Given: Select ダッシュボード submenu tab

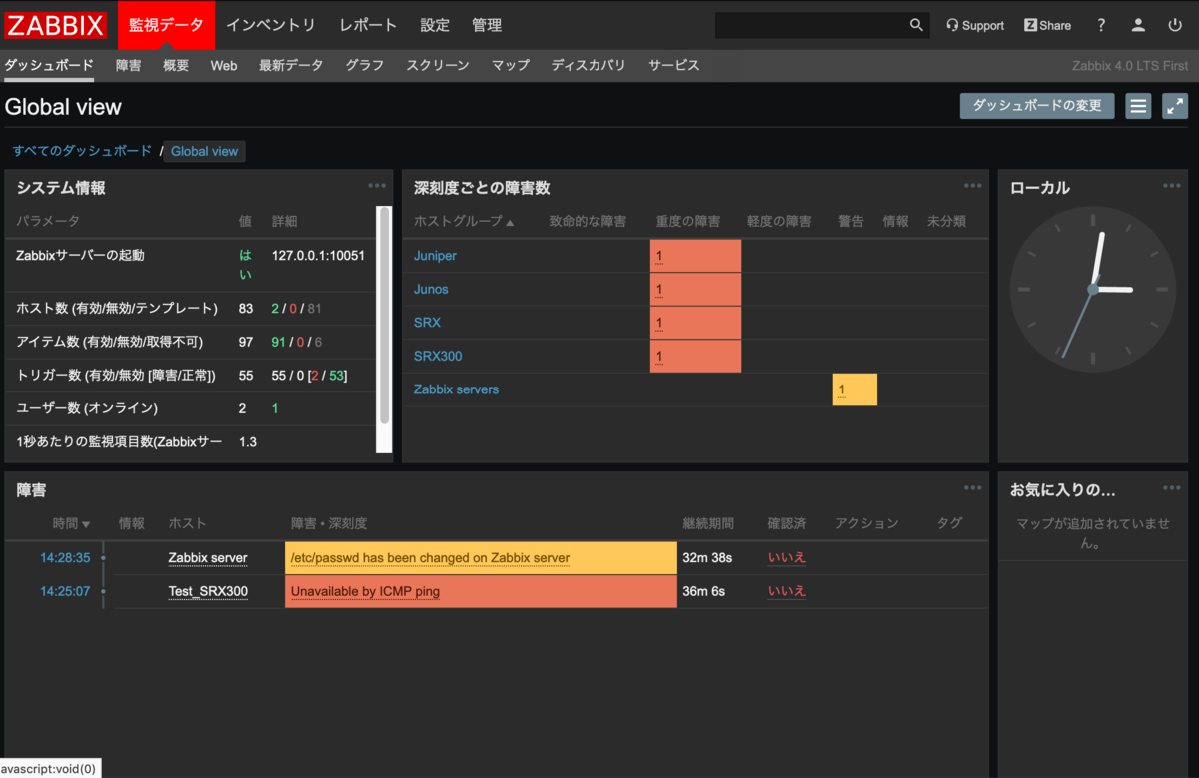Looking at the screenshot, I should tap(49, 65).
